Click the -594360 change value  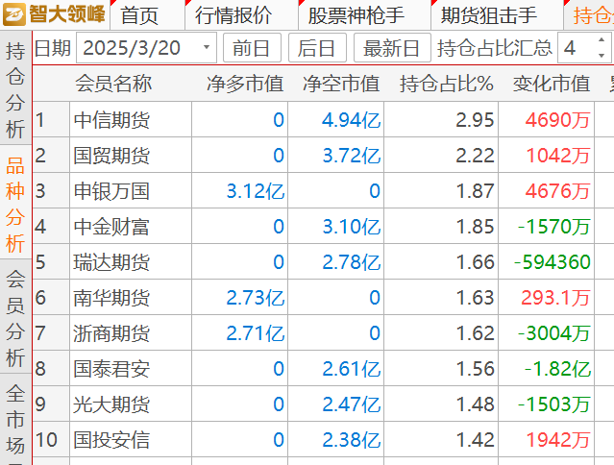click(553, 262)
